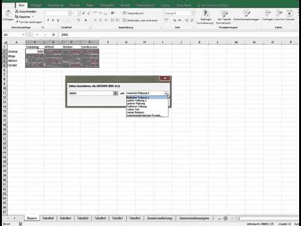
Task: Open the Name Box dropdown arrow
Action: [23, 35]
